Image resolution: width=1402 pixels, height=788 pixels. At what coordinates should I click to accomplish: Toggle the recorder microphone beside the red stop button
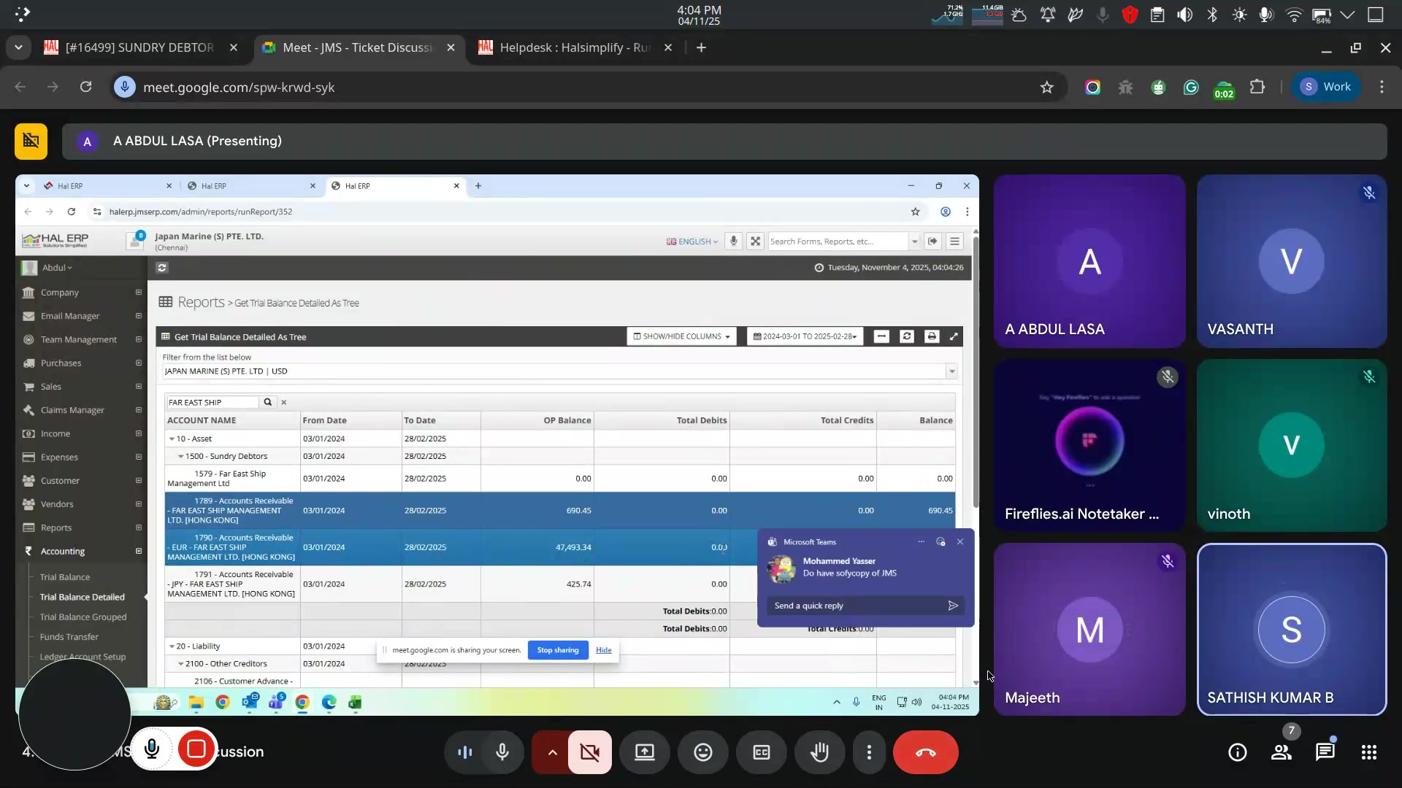pyautogui.click(x=152, y=749)
